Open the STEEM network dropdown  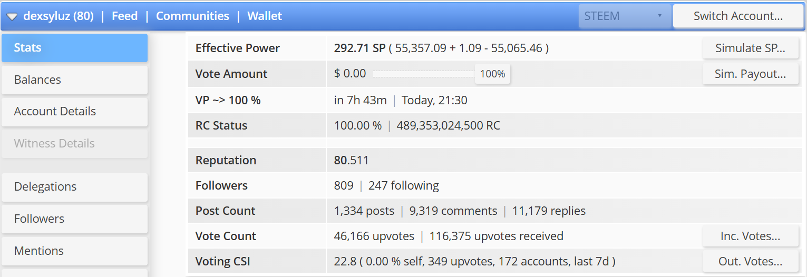pyautogui.click(x=625, y=16)
